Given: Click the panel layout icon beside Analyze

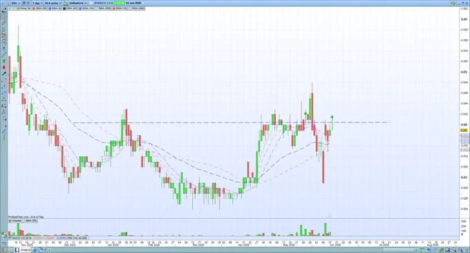Looking at the screenshot, I should click(11, 250).
